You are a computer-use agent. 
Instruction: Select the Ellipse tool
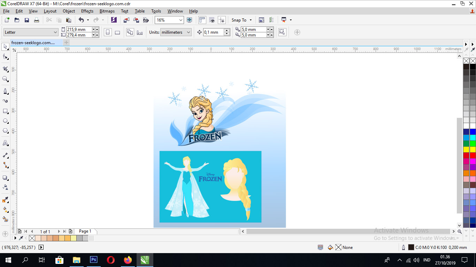click(5, 121)
